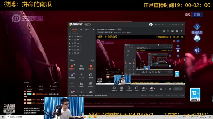Click the notification bell icon
The image size is (213, 119).
pyautogui.click(x=177, y=31)
